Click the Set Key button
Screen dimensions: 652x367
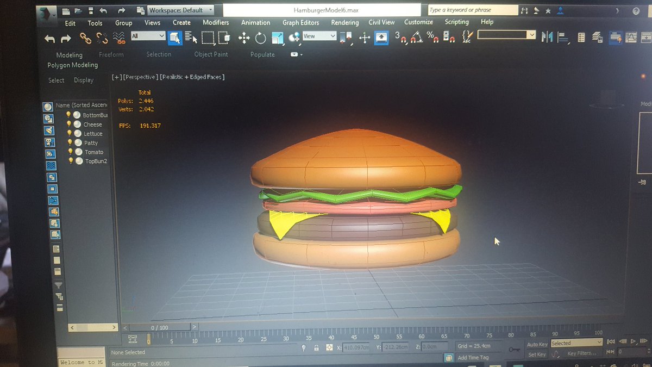[x=537, y=354]
